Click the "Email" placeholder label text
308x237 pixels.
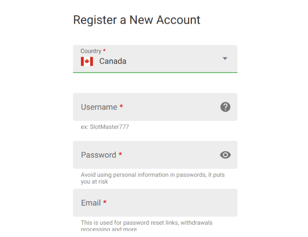[91, 203]
